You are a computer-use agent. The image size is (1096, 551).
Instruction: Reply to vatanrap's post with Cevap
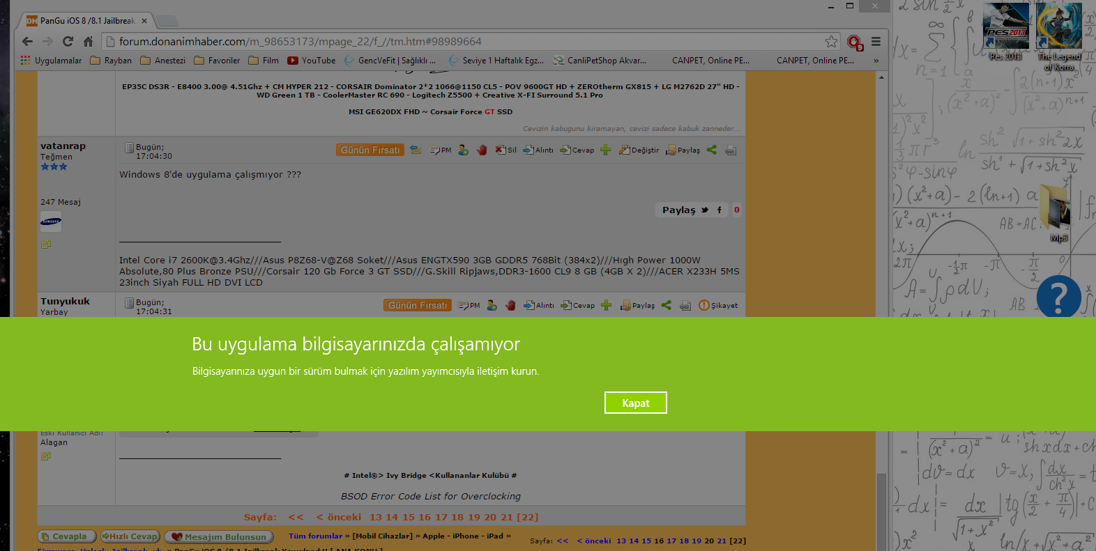[577, 150]
